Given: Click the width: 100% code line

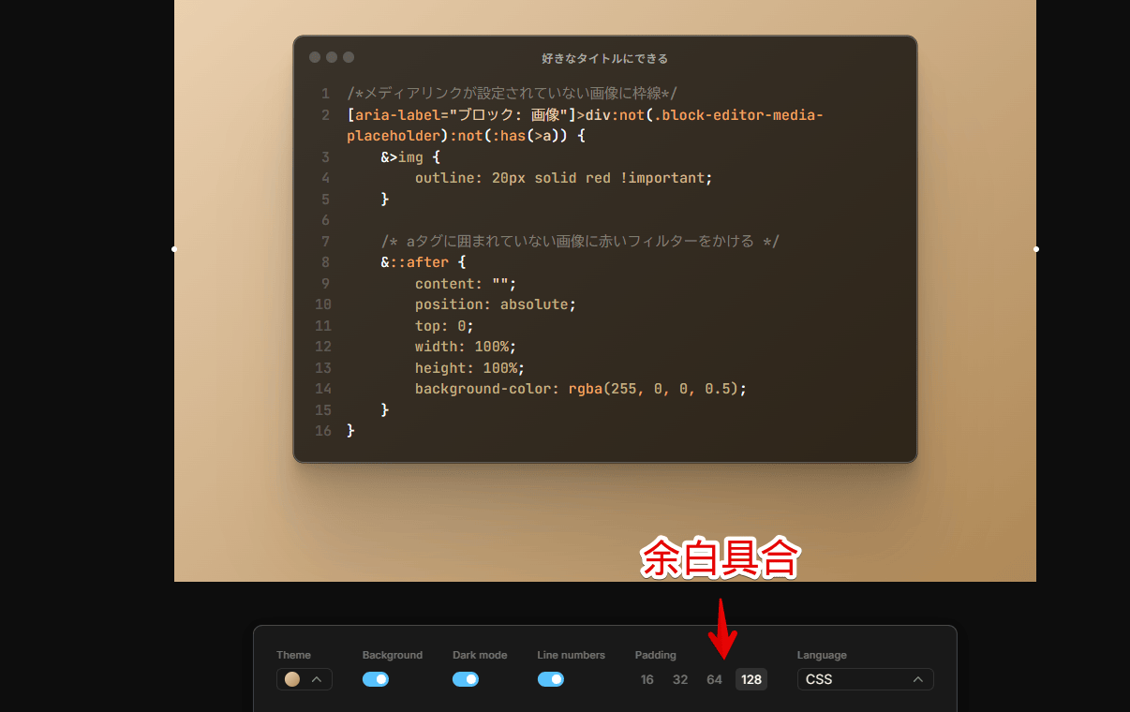Looking at the screenshot, I should click(466, 347).
